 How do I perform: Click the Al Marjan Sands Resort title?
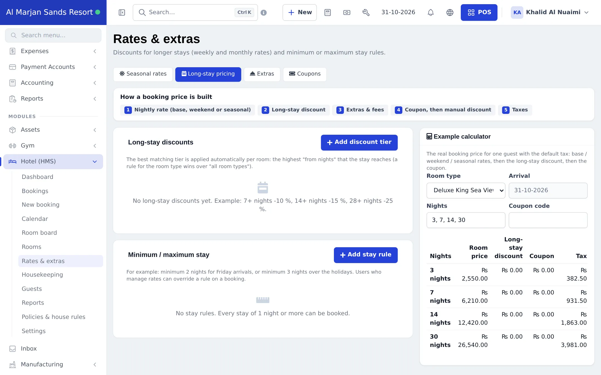pos(50,12)
